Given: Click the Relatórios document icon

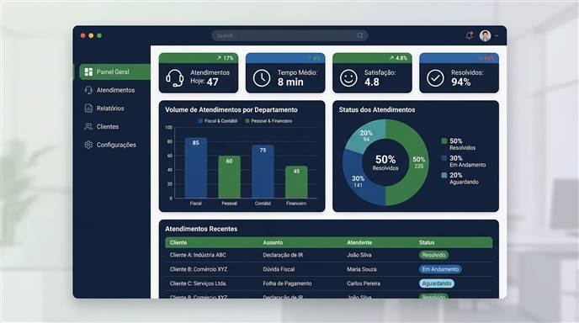Looking at the screenshot, I should pyautogui.click(x=88, y=109).
